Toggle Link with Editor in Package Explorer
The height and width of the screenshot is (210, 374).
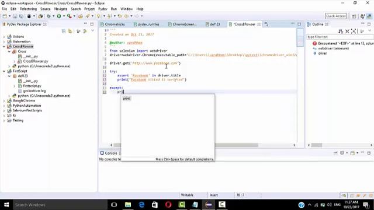[x=70, y=31]
